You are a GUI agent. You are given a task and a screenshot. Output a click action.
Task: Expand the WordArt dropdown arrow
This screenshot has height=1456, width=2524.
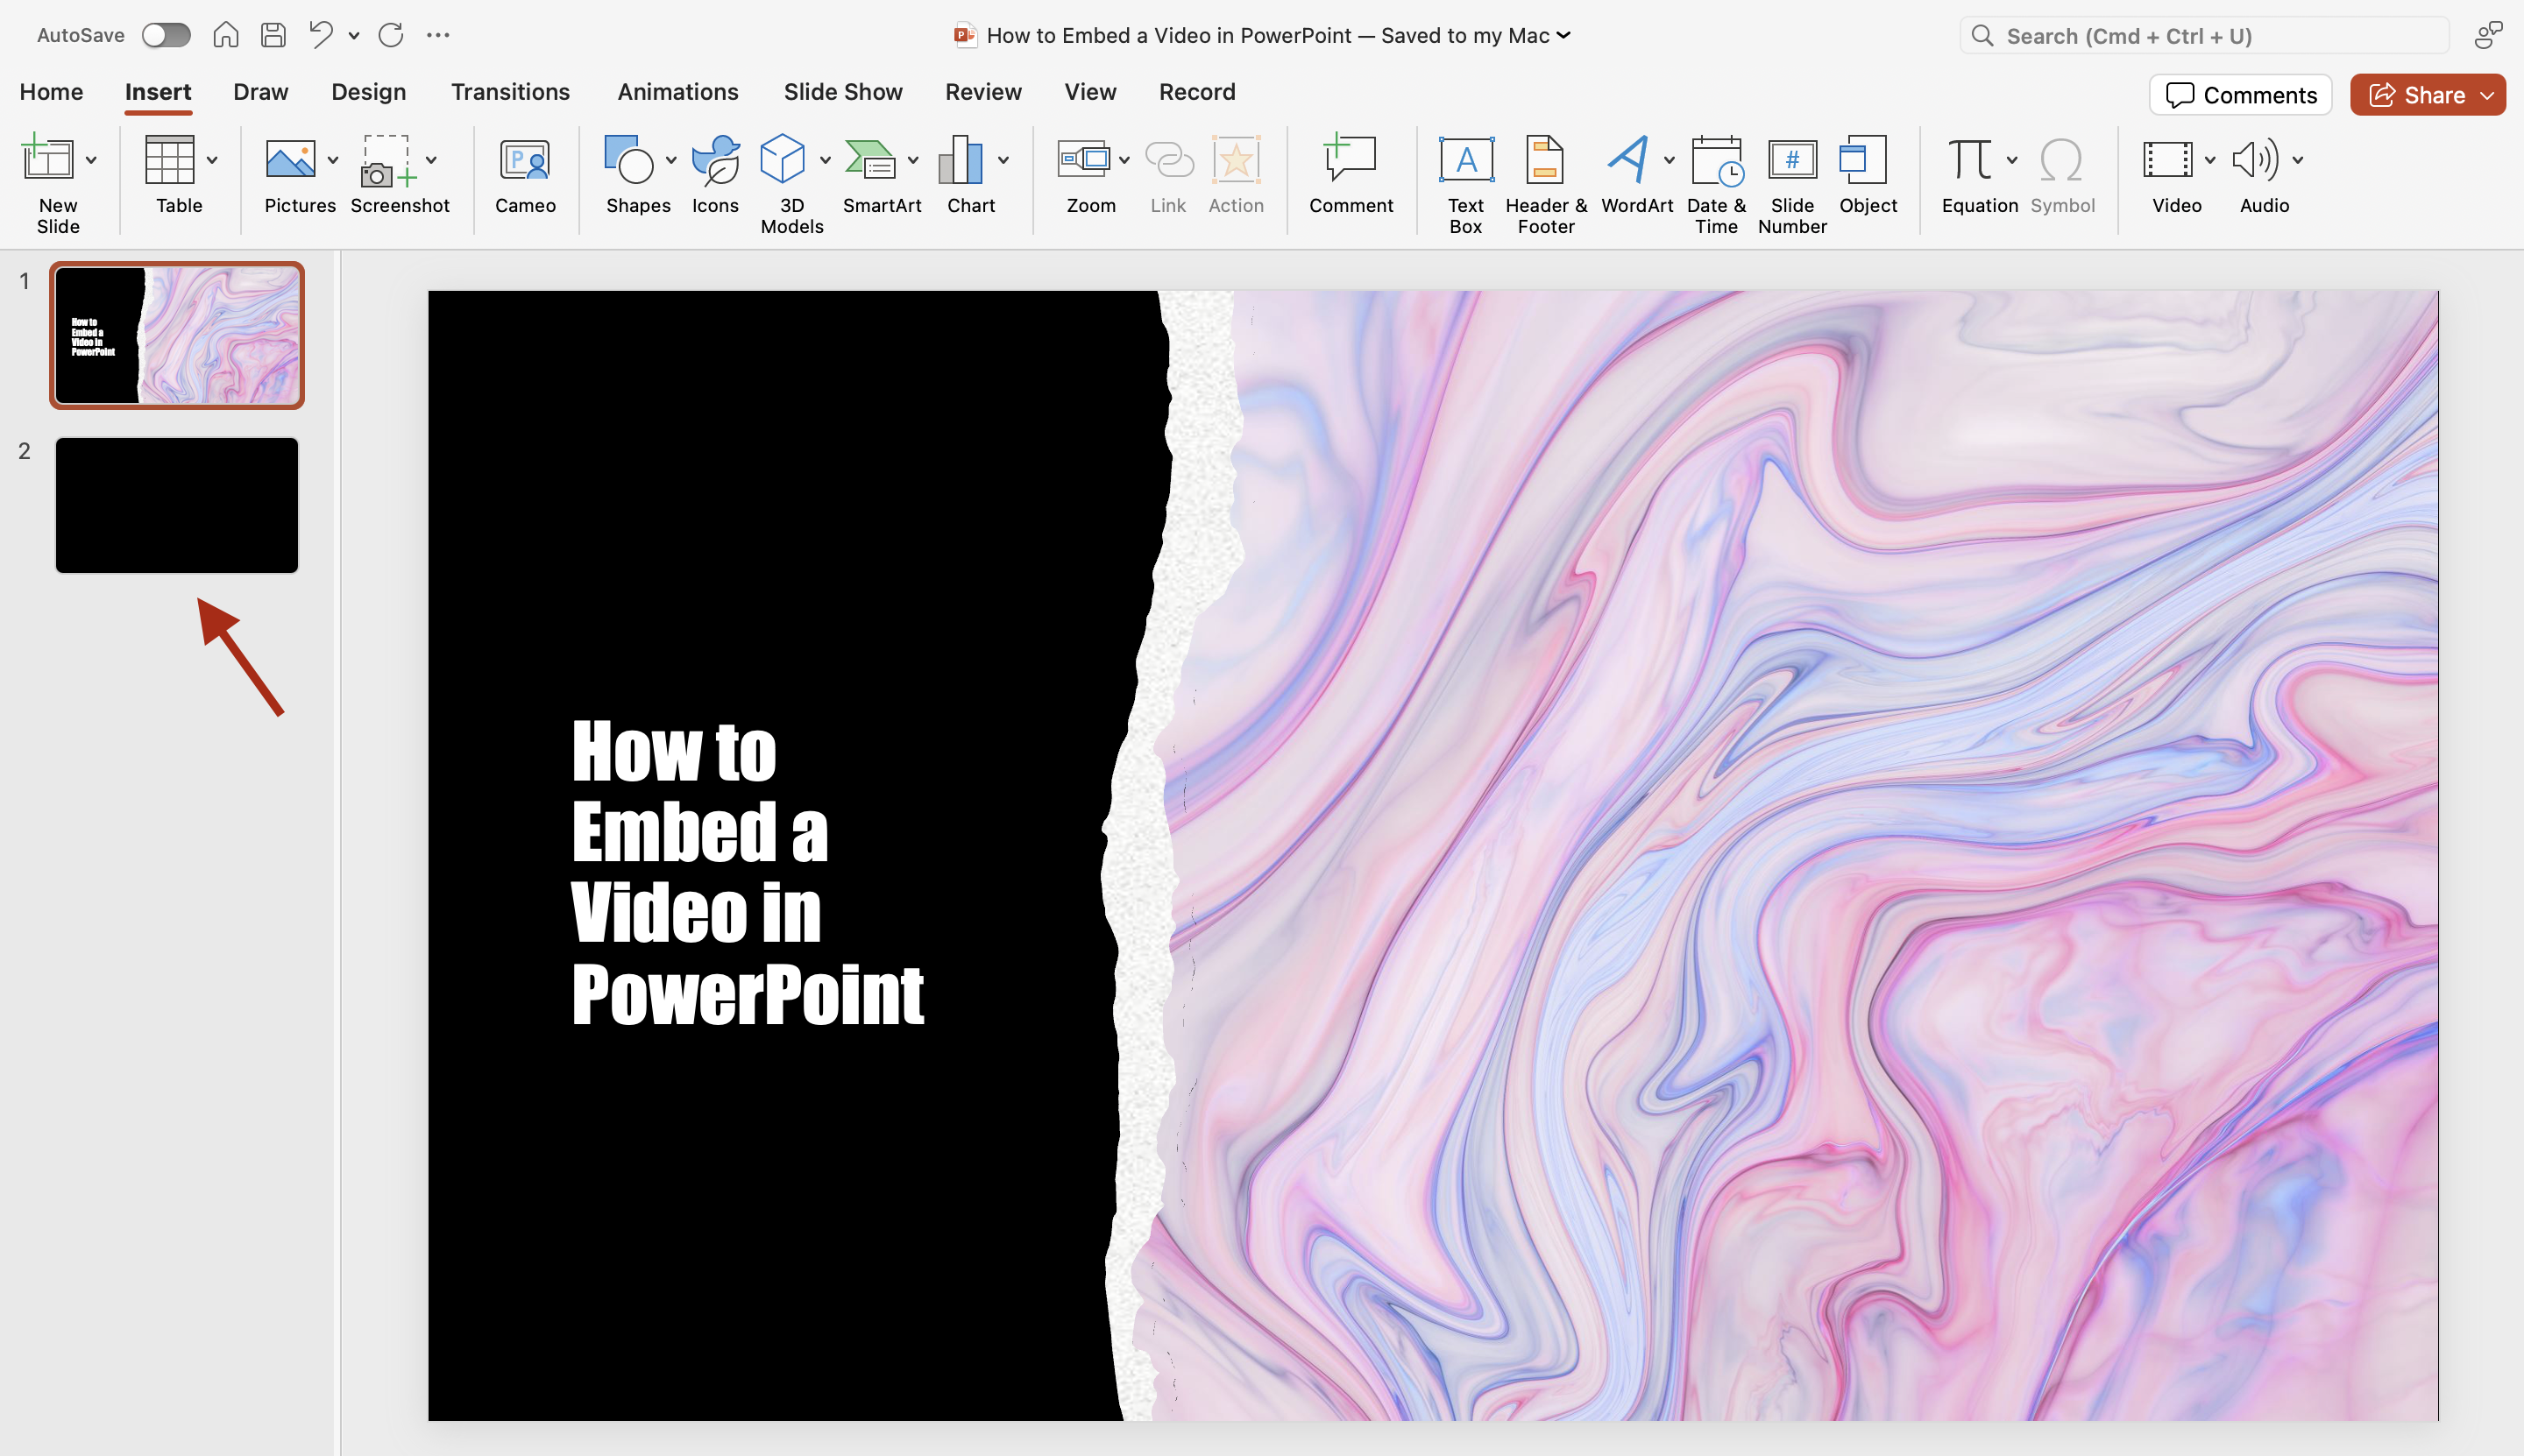1669,160
